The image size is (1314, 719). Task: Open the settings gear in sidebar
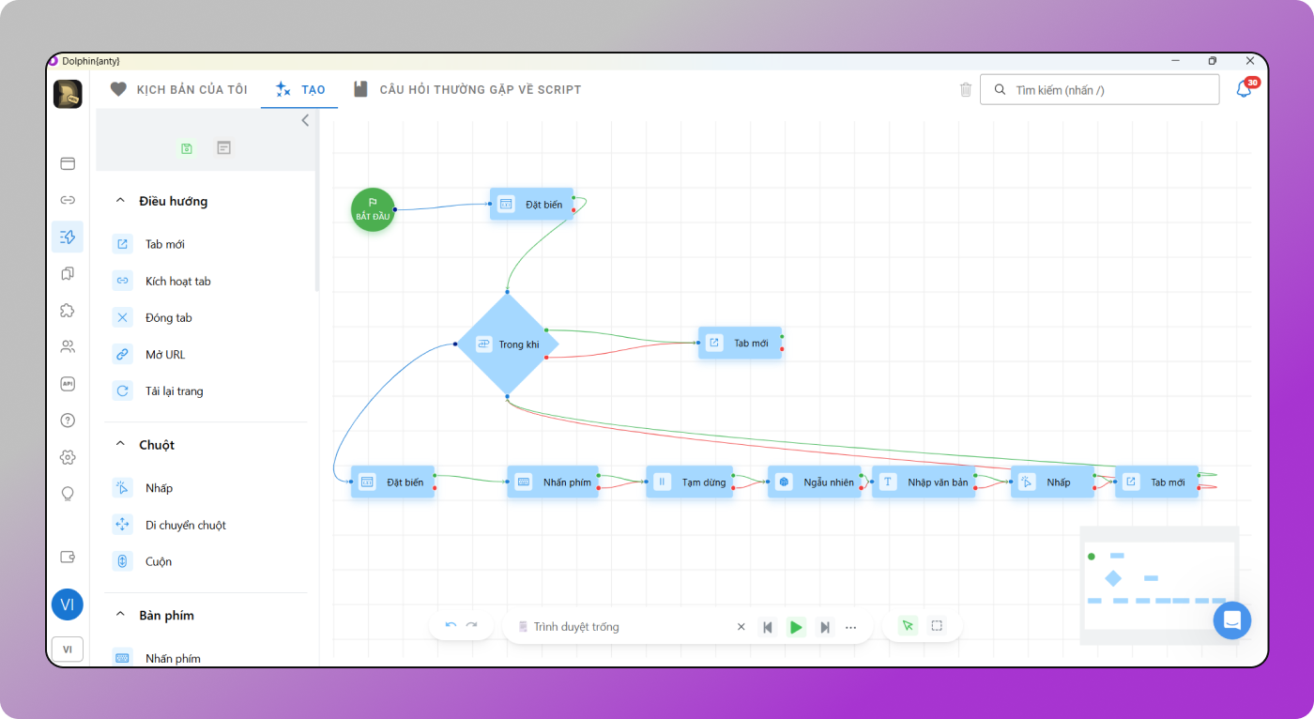click(x=68, y=457)
